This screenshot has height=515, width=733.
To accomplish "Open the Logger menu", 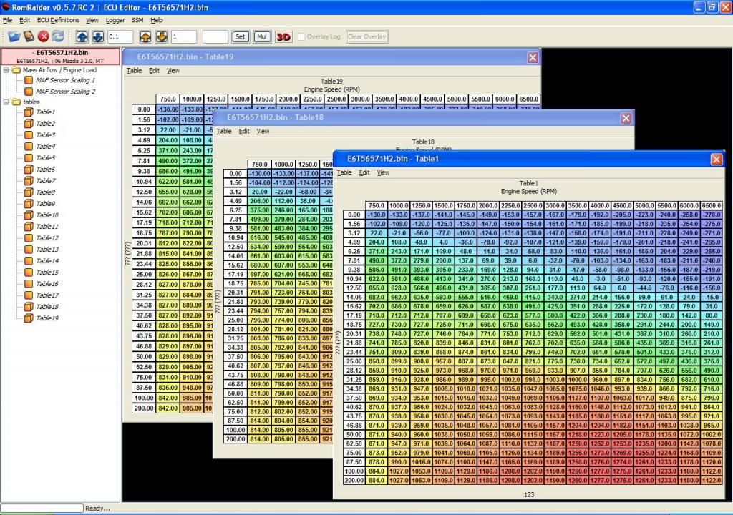I will pyautogui.click(x=115, y=20).
